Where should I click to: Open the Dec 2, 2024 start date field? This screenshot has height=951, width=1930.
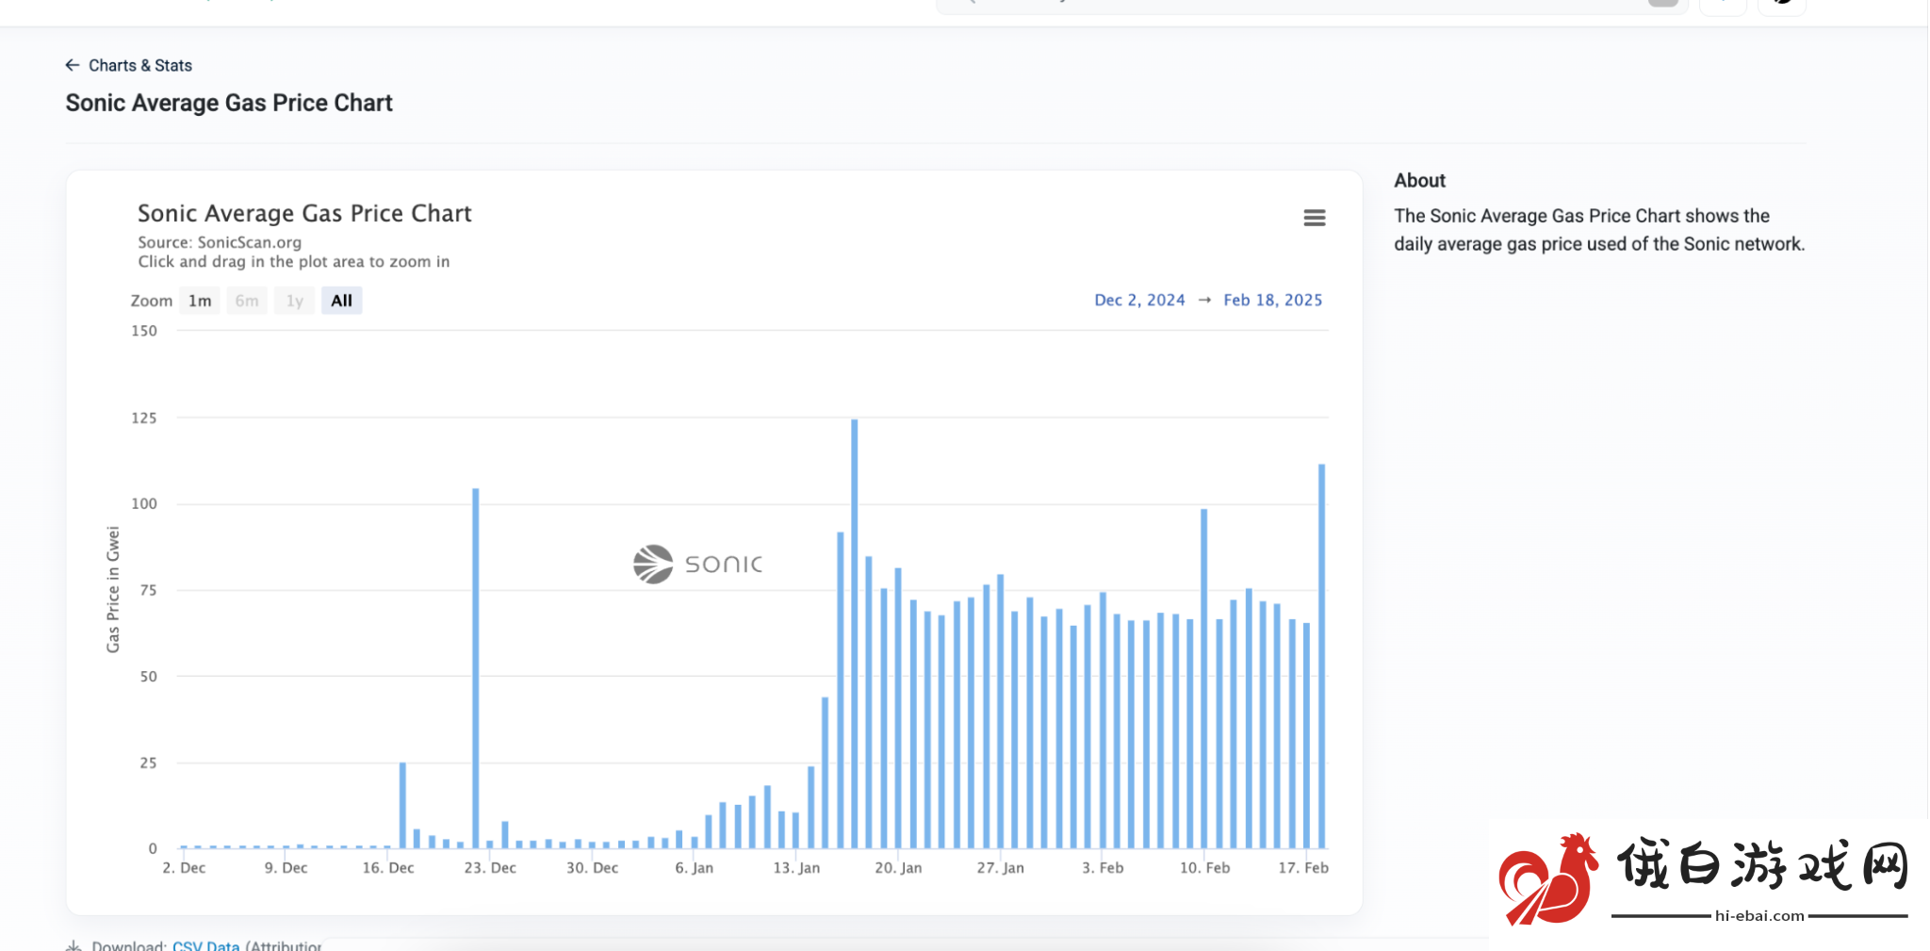click(x=1139, y=300)
